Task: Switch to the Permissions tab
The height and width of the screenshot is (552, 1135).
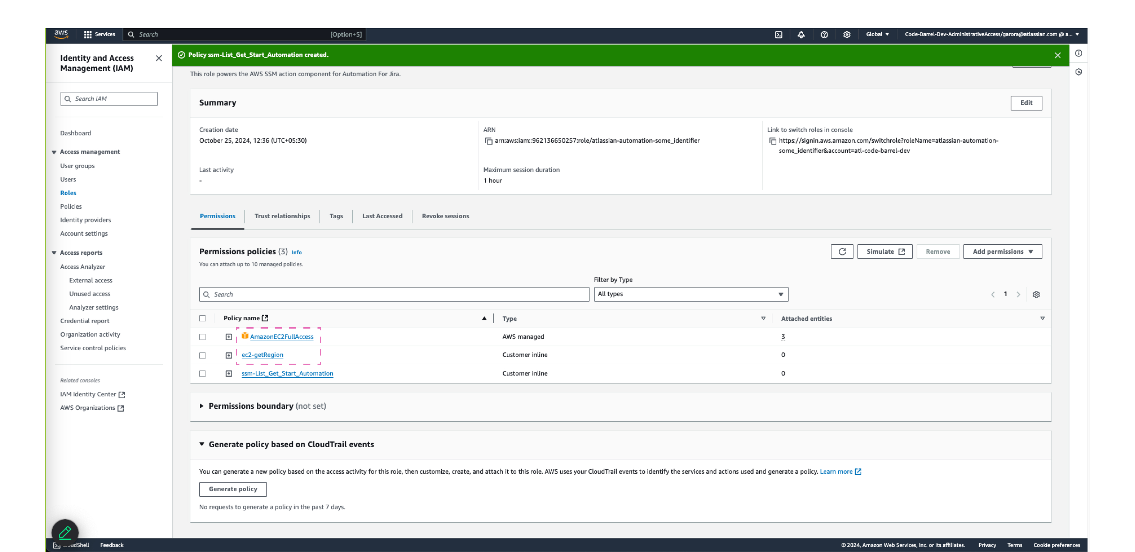Action: [218, 216]
